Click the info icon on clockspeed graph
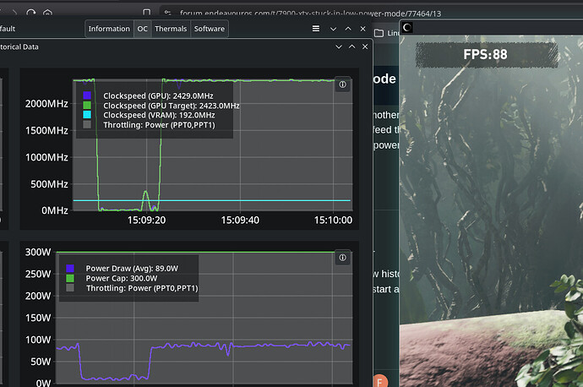The height and width of the screenshot is (387, 583). 342,84
